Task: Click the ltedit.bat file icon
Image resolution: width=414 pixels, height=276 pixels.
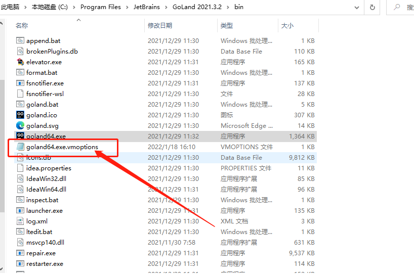Action: (20, 232)
